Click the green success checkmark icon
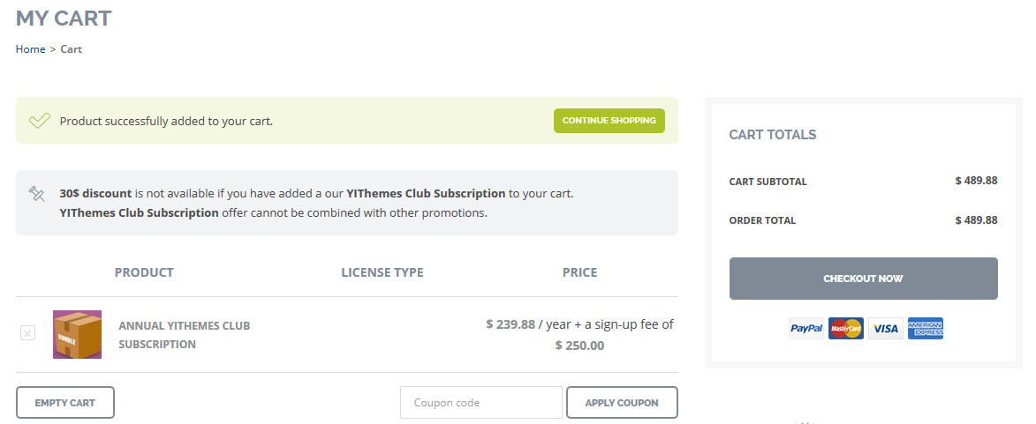This screenshot has height=424, width=1036. pos(39,121)
